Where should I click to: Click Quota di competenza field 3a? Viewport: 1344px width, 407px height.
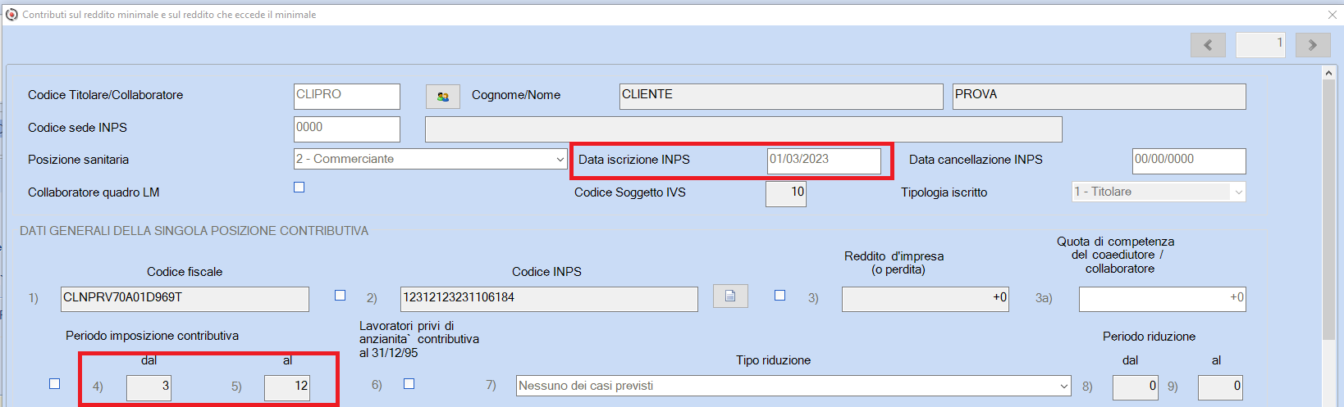click(x=1163, y=299)
